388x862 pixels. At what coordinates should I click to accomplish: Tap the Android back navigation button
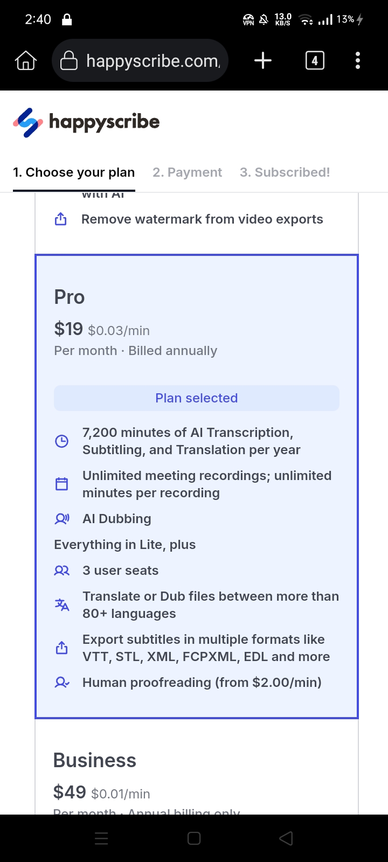coord(286,838)
